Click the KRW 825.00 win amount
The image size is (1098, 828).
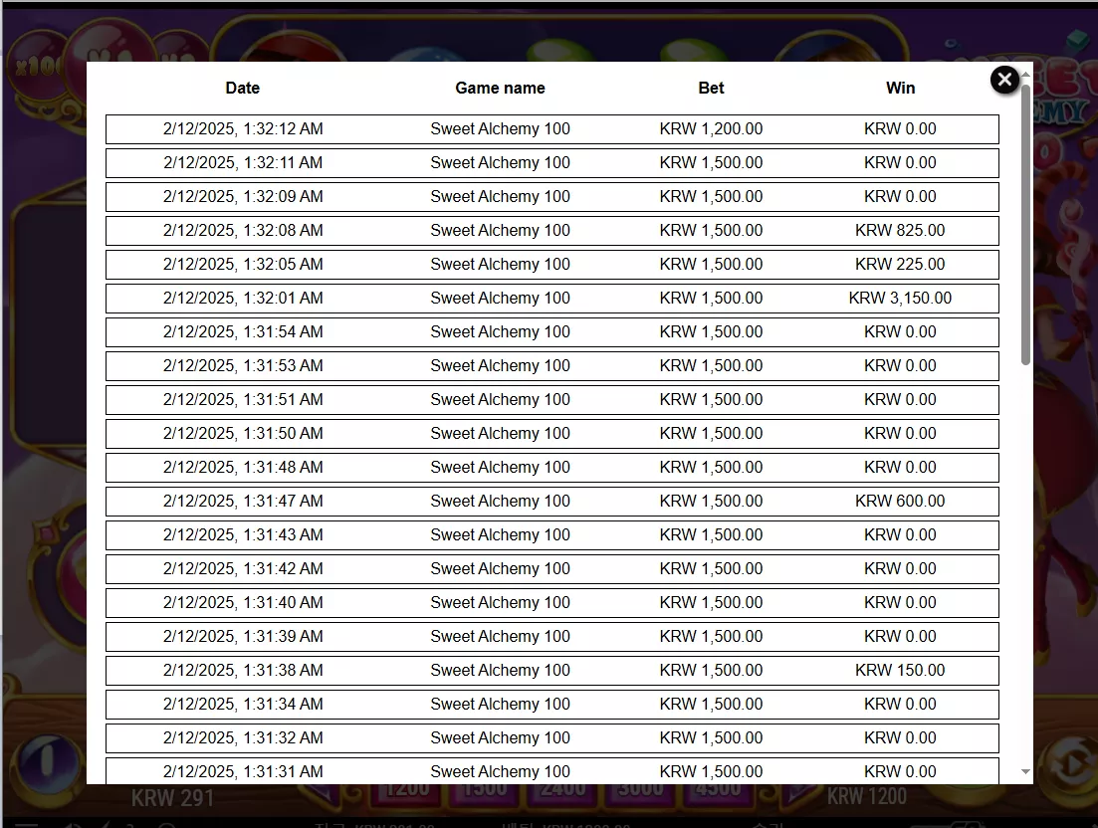(x=900, y=230)
